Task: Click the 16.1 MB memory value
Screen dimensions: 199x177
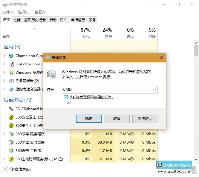Action: pos(105,159)
